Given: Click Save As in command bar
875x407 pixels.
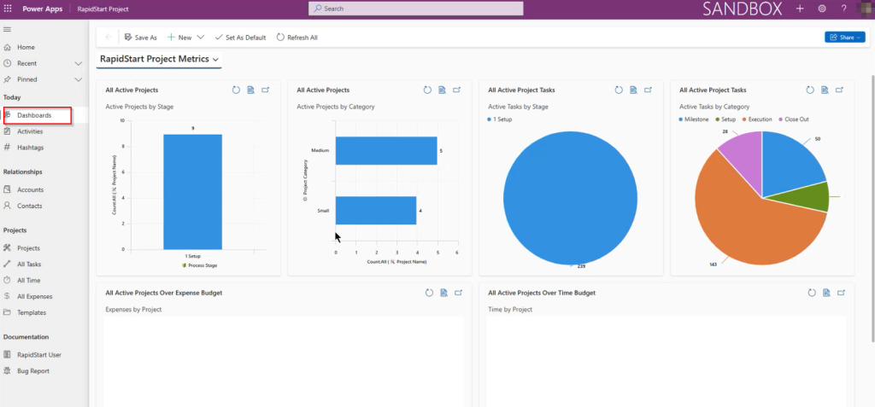Looking at the screenshot, I should [141, 38].
